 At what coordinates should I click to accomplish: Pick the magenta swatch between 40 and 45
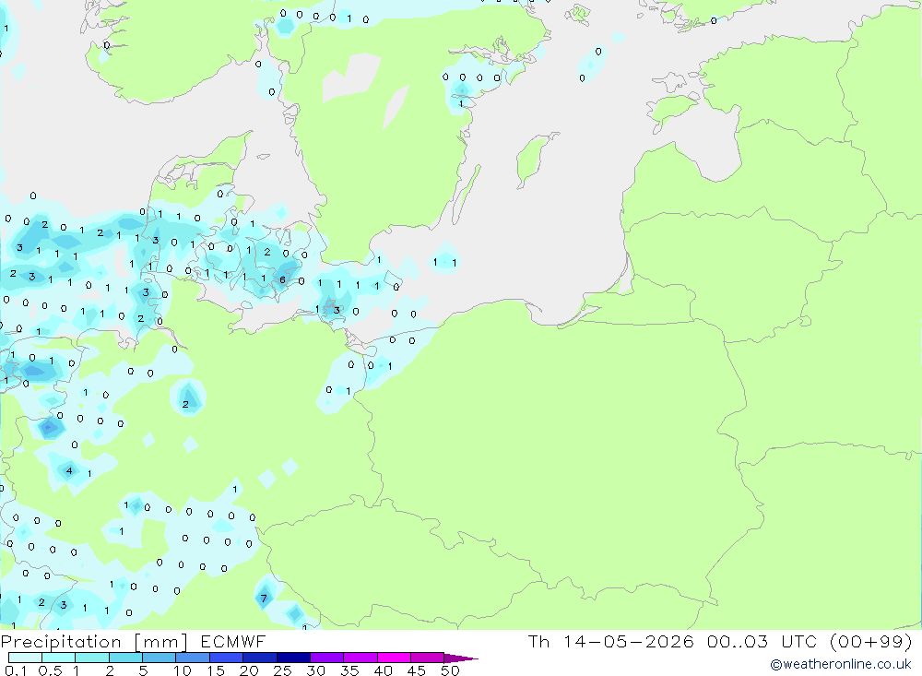[394, 658]
